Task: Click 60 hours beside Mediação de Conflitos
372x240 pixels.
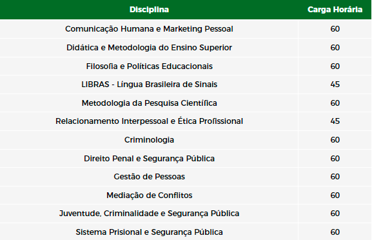Action: [335, 195]
